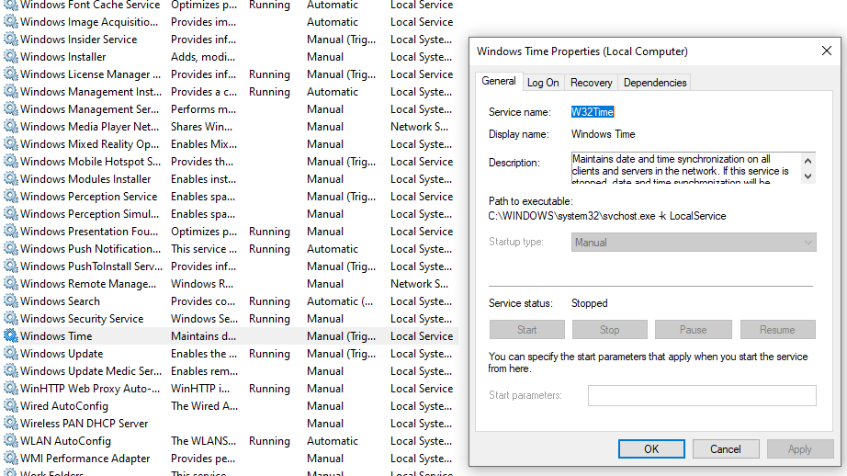Click gear icon beside Windows Update service

[x=10, y=353]
